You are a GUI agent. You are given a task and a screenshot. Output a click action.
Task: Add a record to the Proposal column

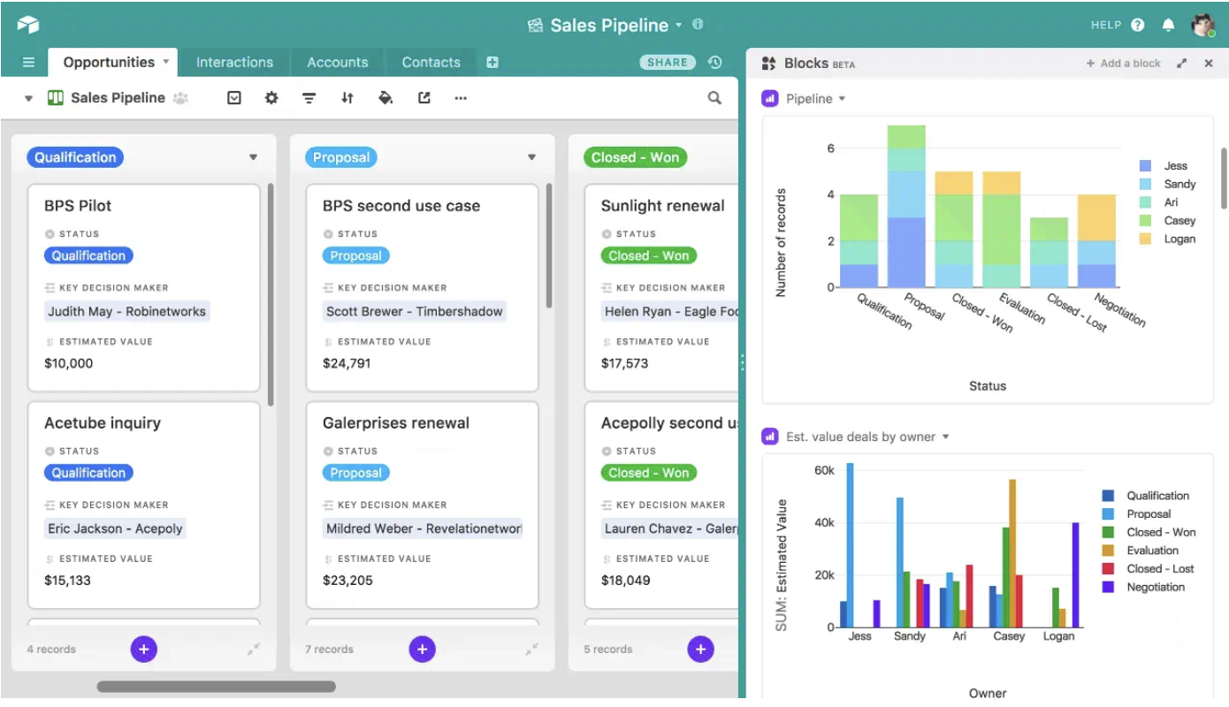click(x=422, y=649)
